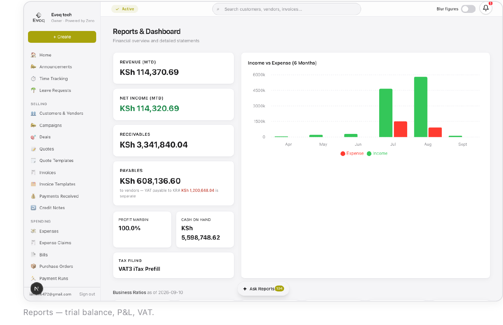
Task: Click the Deals target icon
Action: pyautogui.click(x=34, y=137)
